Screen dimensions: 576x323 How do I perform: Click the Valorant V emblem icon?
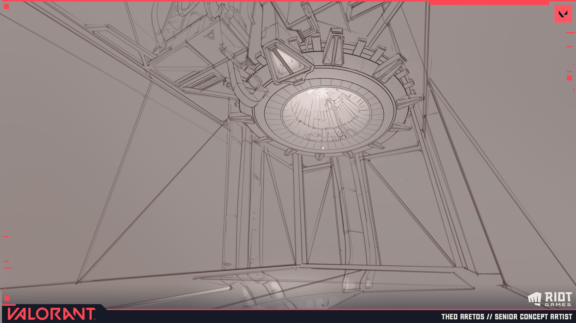point(563,14)
